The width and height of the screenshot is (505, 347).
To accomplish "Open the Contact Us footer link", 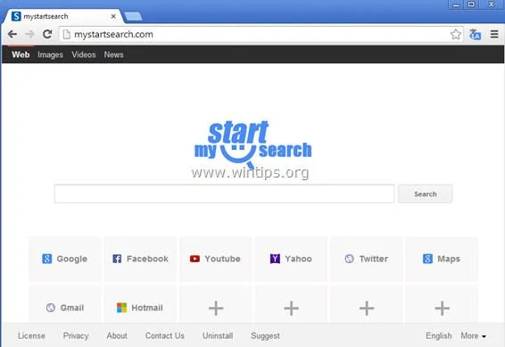I will 164,335.
